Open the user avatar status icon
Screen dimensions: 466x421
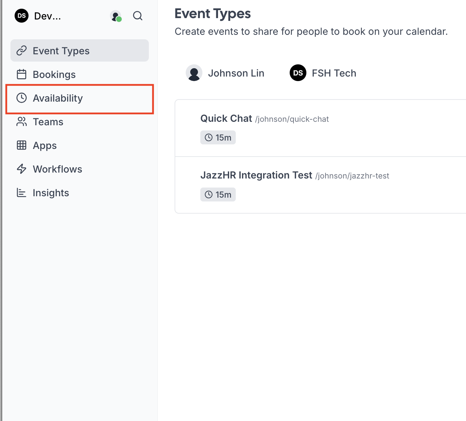point(115,16)
